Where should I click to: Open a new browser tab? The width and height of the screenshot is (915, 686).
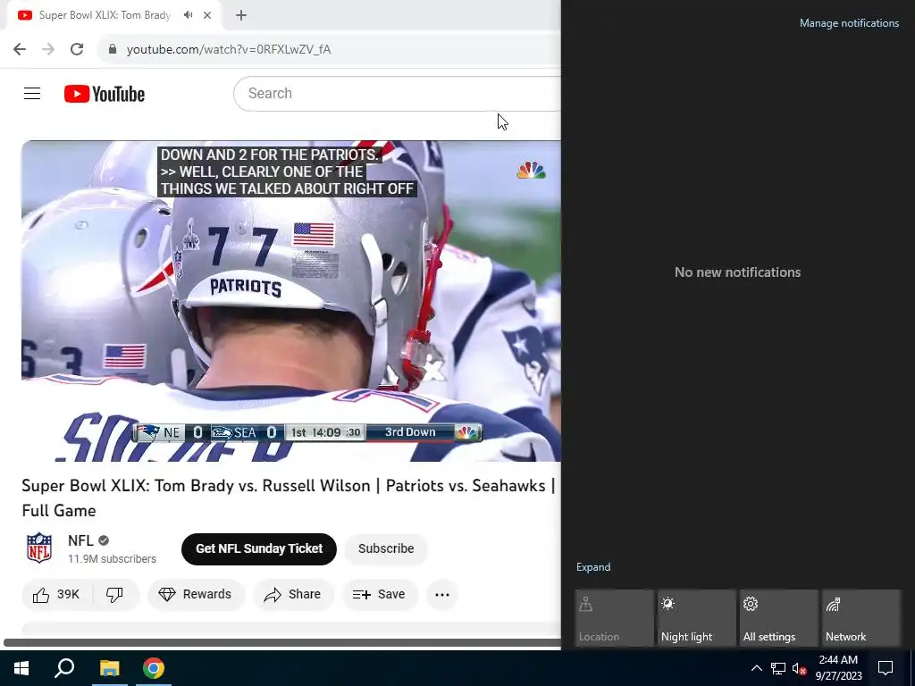tap(241, 15)
